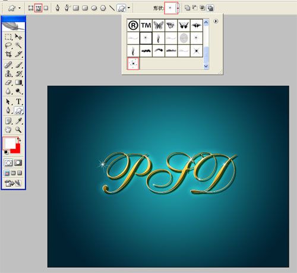Pick the red-outlined sparkle shape in last row
The width and height of the screenshot is (297, 273).
133,64
